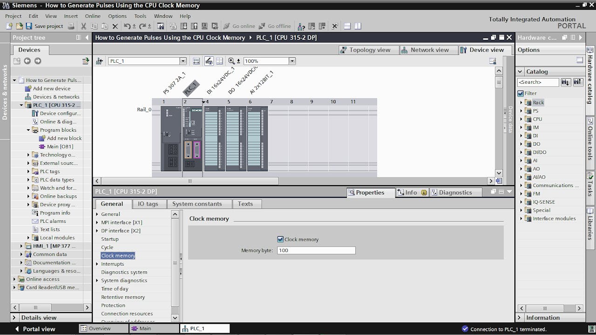Open Main [OB1] block in project tree
The width and height of the screenshot is (596, 335).
60,147
